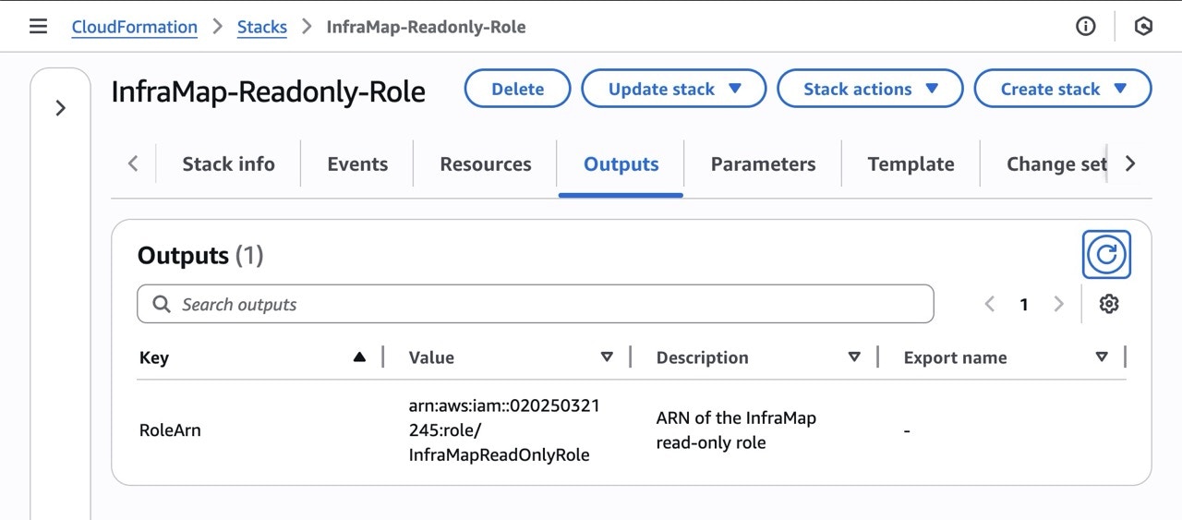Select the Outputs tab
The image size is (1182, 520).
coord(621,164)
